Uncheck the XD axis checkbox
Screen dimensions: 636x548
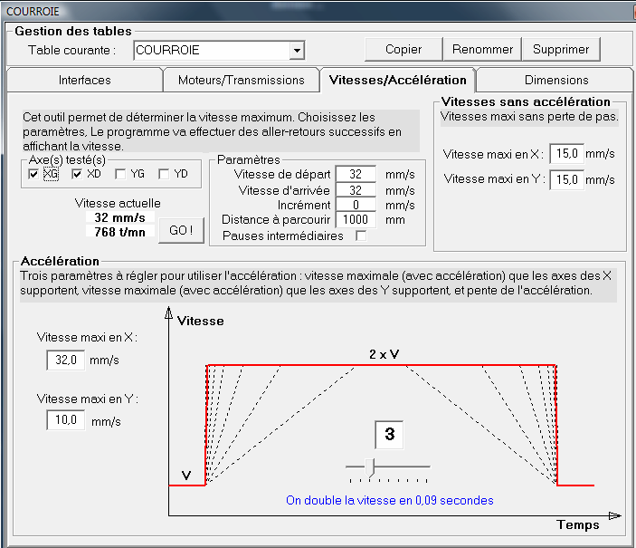coord(77,174)
